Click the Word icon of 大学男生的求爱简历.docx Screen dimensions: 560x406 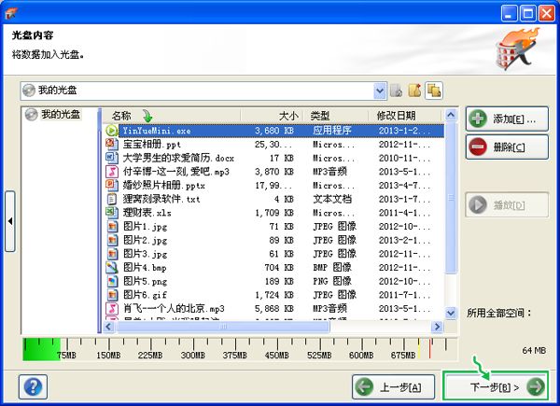112,158
